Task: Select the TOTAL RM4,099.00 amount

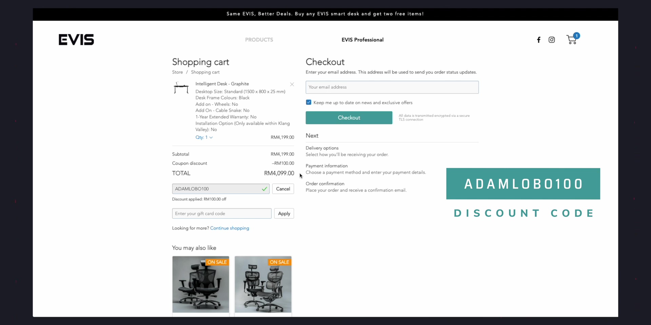Action: click(x=279, y=173)
